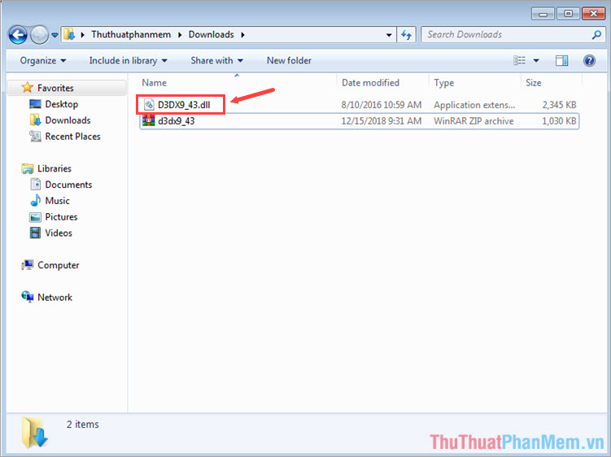This screenshot has height=457, width=611.
Task: Click the Libraries folder icon
Action: (28, 168)
